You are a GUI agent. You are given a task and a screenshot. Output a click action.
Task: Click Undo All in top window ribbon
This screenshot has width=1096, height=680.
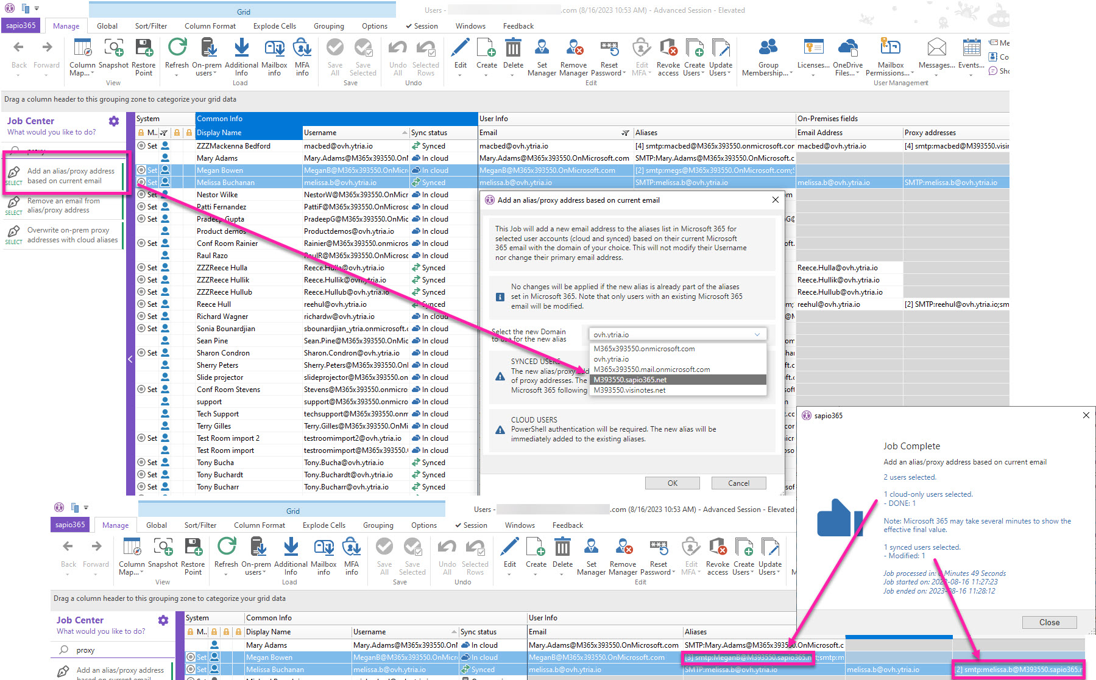(x=398, y=57)
